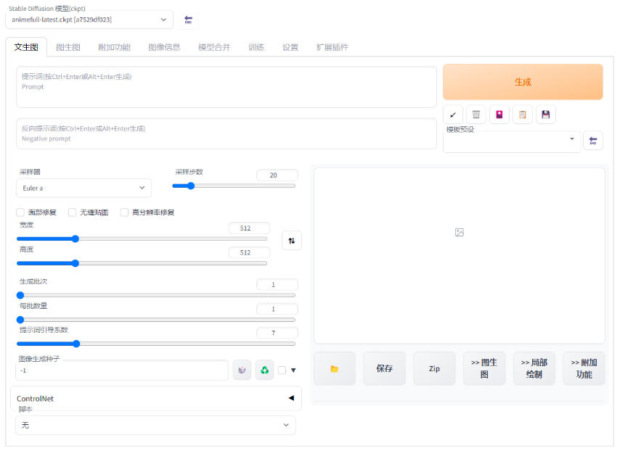This screenshot has height=451, width=620.
Task: Open extra networks with the pink card icon
Action: (x=499, y=115)
